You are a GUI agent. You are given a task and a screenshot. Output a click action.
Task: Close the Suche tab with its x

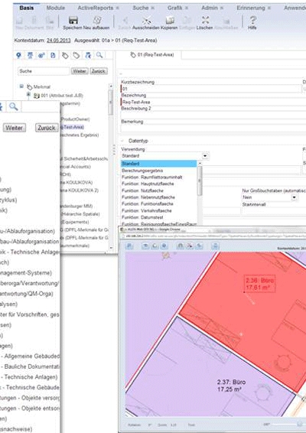point(152,8)
